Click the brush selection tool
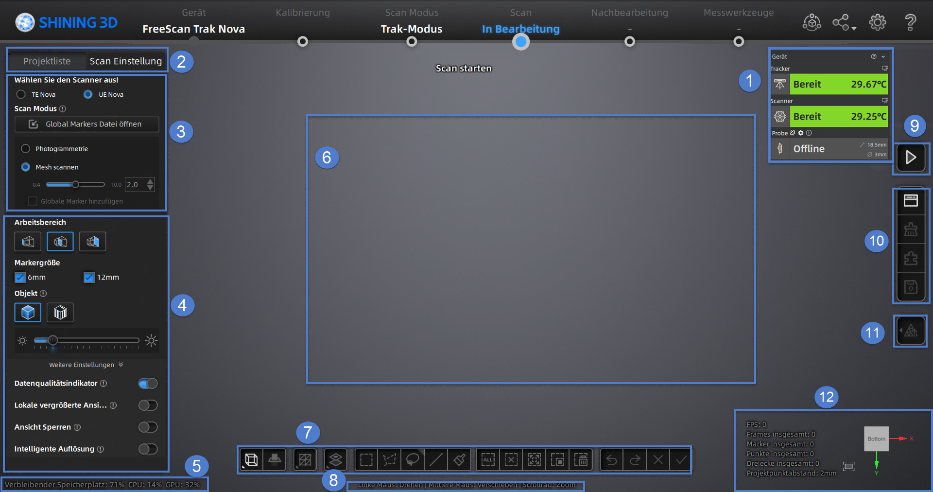The height and width of the screenshot is (492, 933). coord(459,459)
